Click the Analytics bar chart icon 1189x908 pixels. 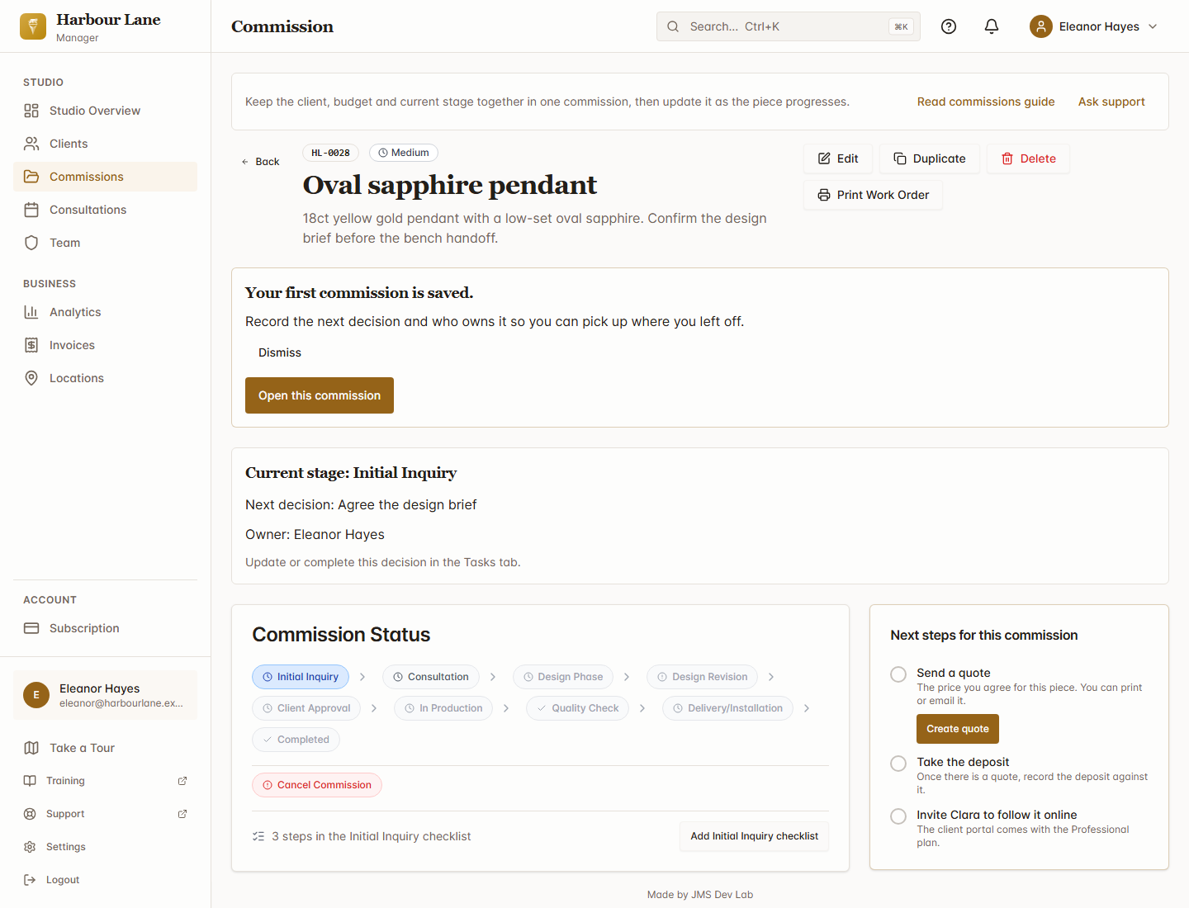[31, 312]
